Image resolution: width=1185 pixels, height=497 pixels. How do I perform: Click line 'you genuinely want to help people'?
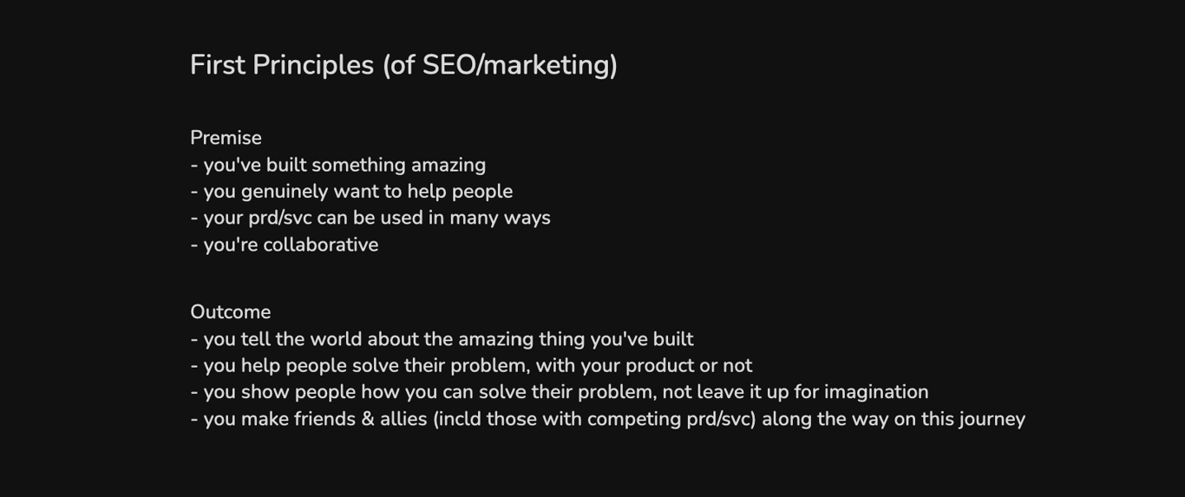coord(351,192)
